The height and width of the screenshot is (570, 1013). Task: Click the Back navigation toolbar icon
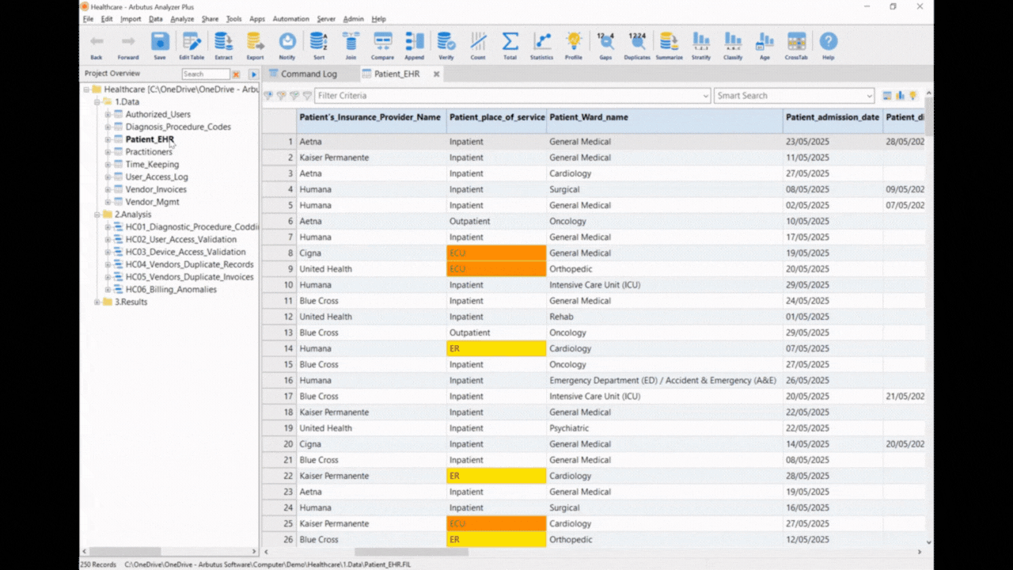click(97, 46)
